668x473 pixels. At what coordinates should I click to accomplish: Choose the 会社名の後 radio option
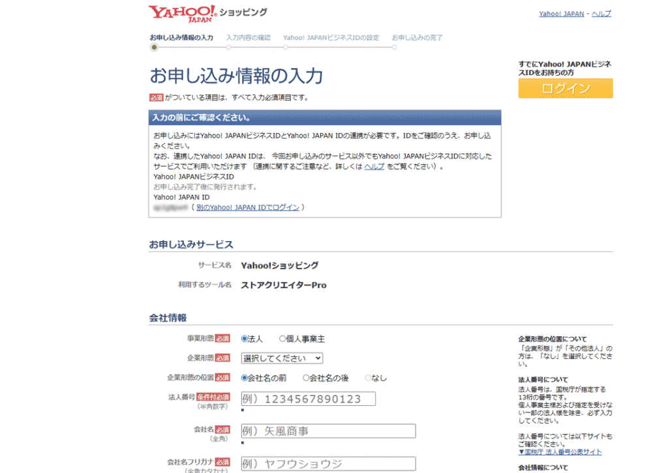(306, 377)
